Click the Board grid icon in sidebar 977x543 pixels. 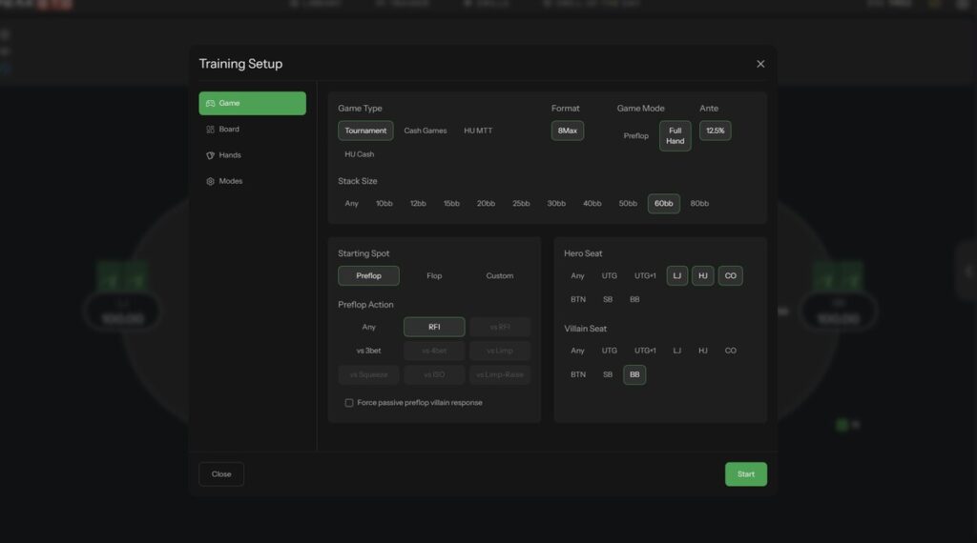[x=210, y=130]
